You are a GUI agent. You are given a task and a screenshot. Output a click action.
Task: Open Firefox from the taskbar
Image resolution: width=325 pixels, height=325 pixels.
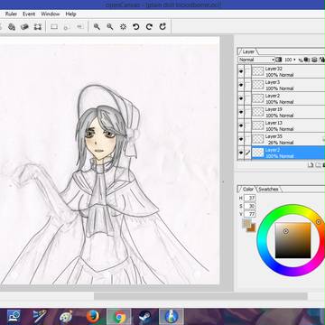pyautogui.click(x=93, y=316)
